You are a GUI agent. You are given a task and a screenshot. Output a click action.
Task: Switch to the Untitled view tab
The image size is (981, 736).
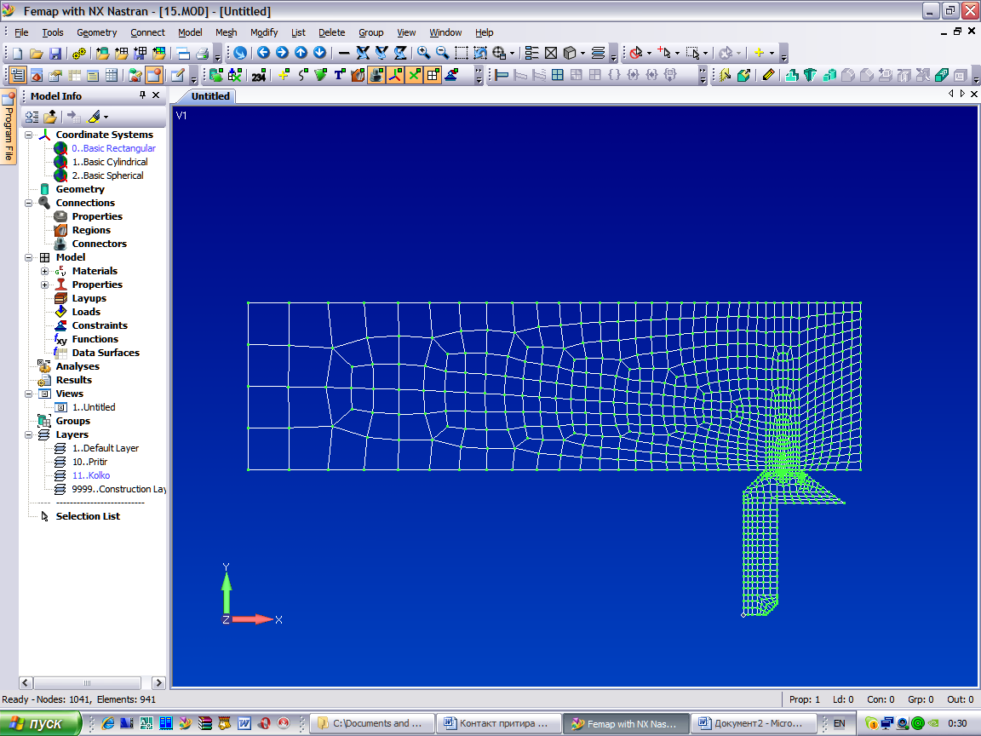click(x=210, y=95)
